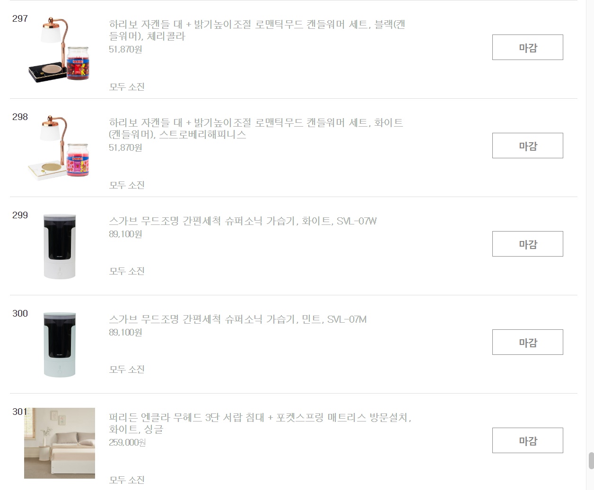The width and height of the screenshot is (594, 490).
Task: Open the 스가브 humidifier 화이트 SVL-07W title
Action: click(x=243, y=221)
